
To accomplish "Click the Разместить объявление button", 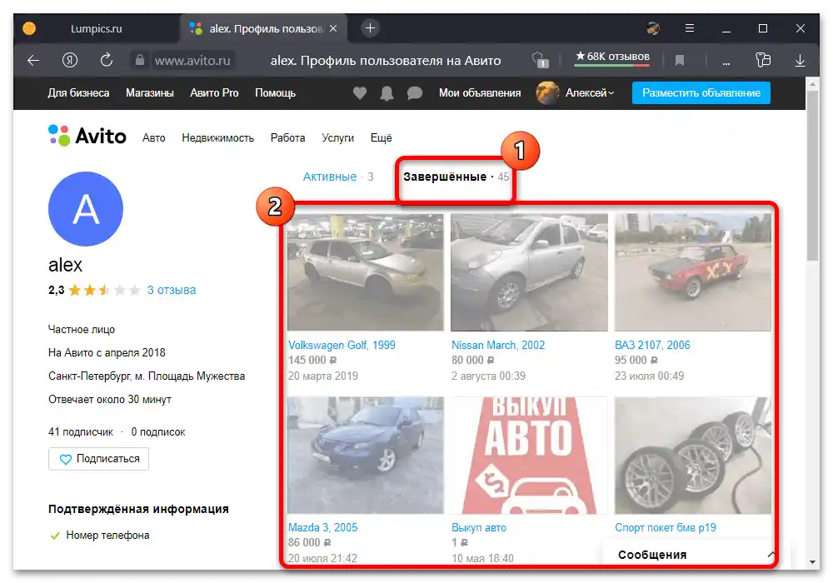I will coord(701,93).
